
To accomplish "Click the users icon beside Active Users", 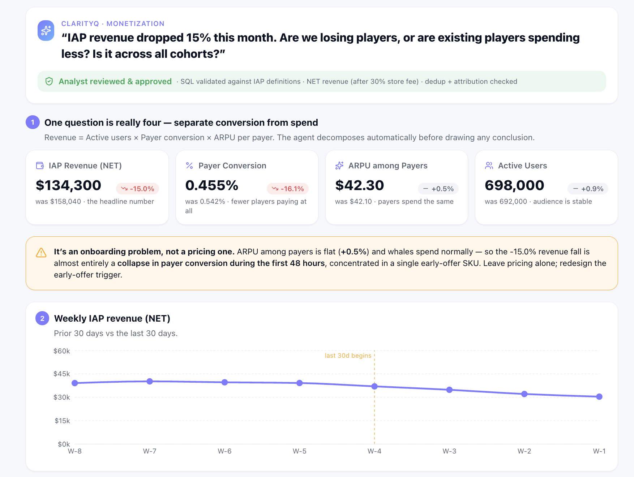I will tap(489, 166).
